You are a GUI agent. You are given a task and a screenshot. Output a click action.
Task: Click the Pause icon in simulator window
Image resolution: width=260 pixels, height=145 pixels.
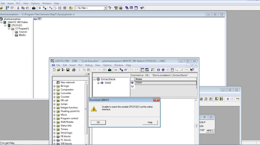228,99
